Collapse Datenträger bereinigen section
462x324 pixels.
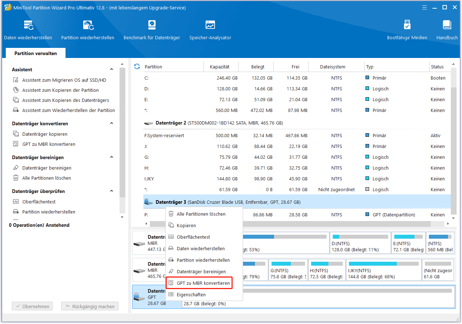pos(112,157)
